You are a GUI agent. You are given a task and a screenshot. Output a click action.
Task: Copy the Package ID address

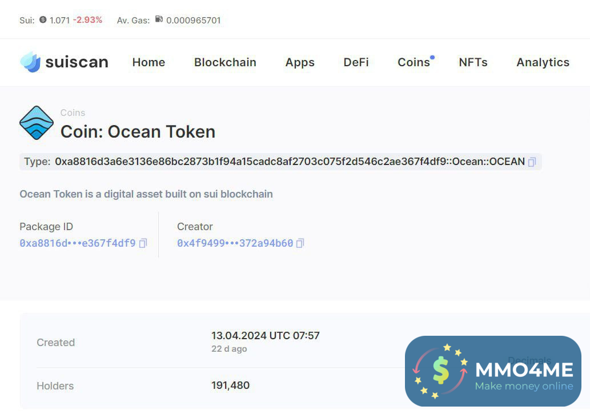pos(143,243)
